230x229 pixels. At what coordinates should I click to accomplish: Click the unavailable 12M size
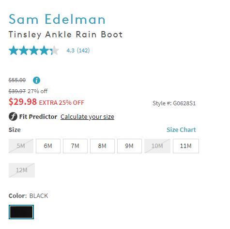(x=22, y=170)
